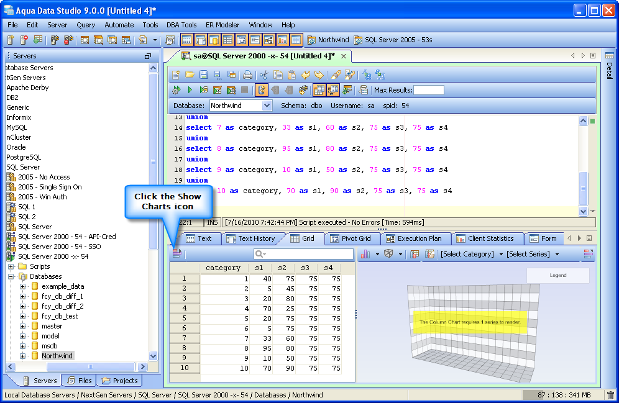Expand the example_data database node

22,287
